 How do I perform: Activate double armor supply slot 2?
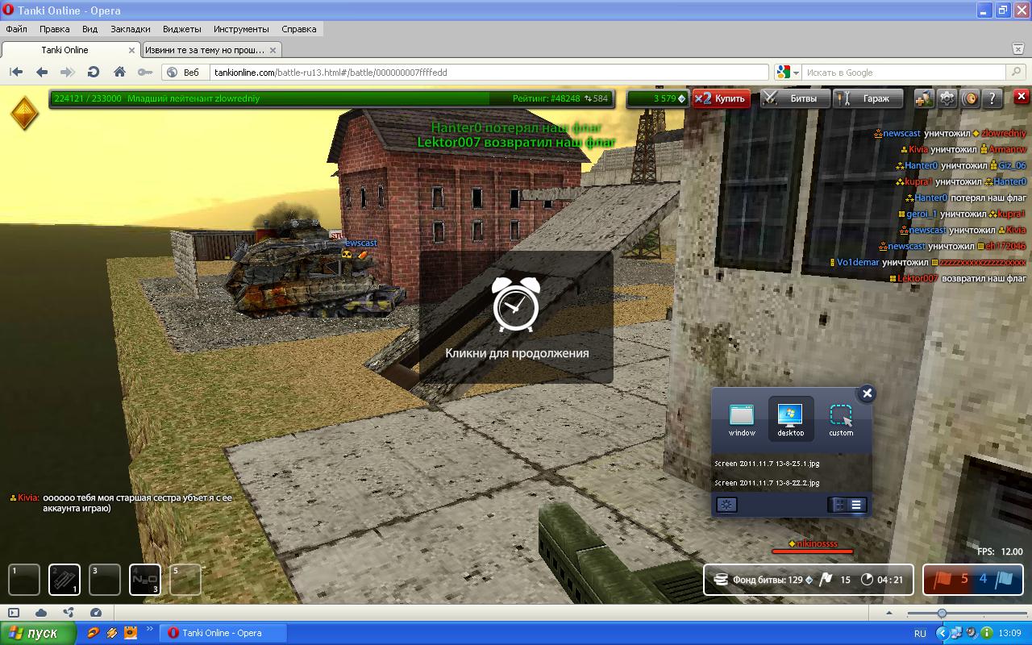click(64, 580)
